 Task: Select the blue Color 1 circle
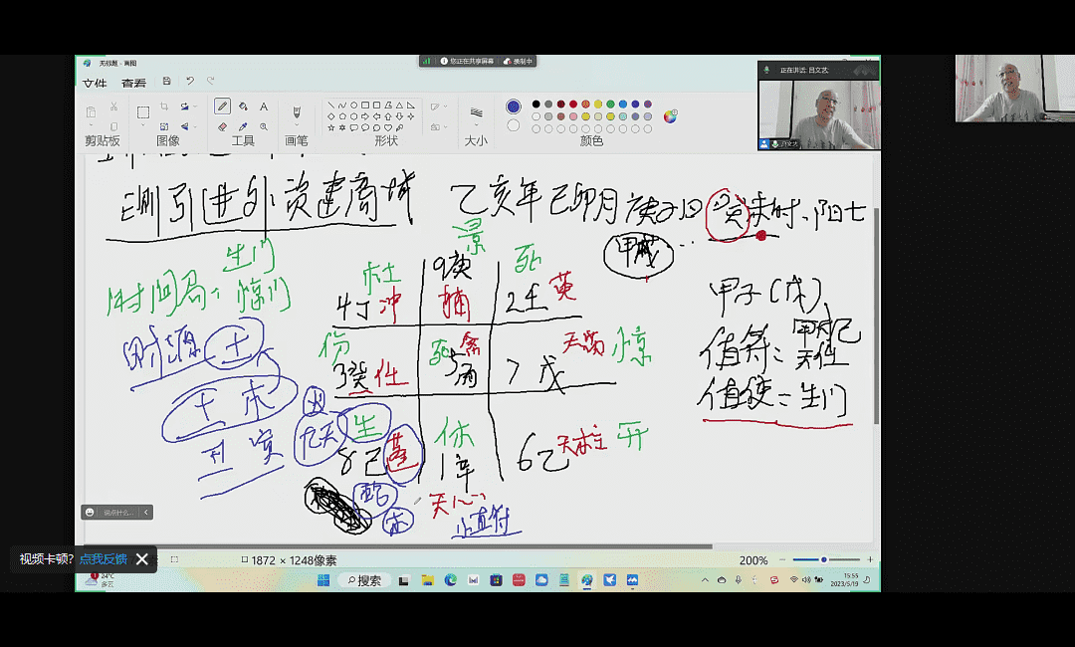pos(514,107)
